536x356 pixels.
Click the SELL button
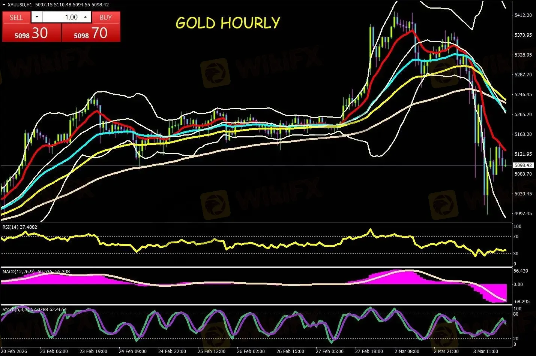[16, 17]
